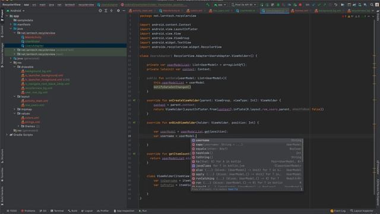This screenshot has width=380, height=214.
Task: Open the Git tool window
Action: point(43,211)
